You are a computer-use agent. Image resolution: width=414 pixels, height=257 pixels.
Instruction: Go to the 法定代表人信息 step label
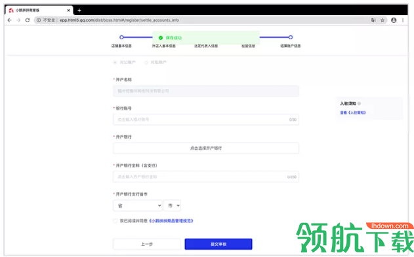pyautogui.click(x=206, y=46)
